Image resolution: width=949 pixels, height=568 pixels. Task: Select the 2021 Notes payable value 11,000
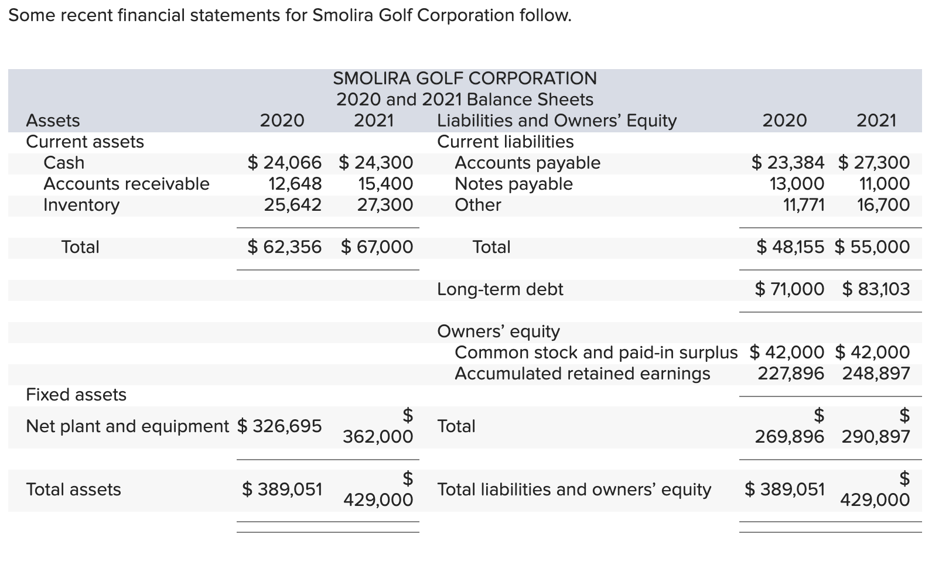pos(884,183)
